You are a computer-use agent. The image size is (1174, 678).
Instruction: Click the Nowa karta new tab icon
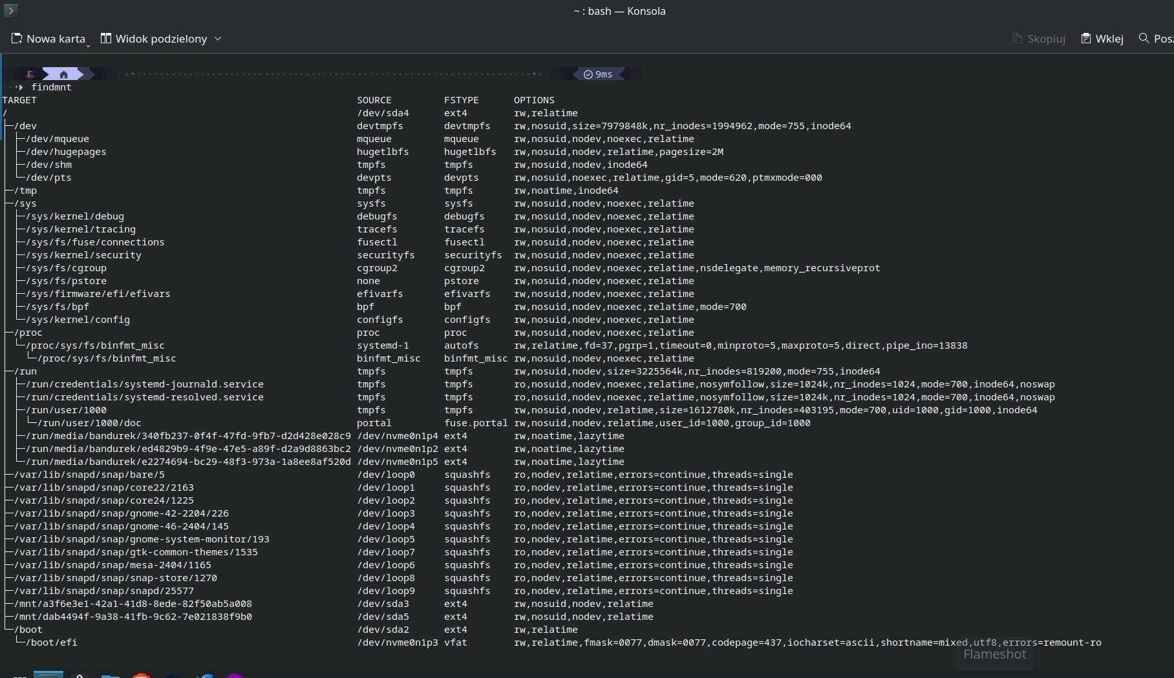17,39
